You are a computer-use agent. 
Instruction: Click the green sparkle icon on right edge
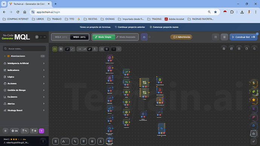click(x=254, y=91)
